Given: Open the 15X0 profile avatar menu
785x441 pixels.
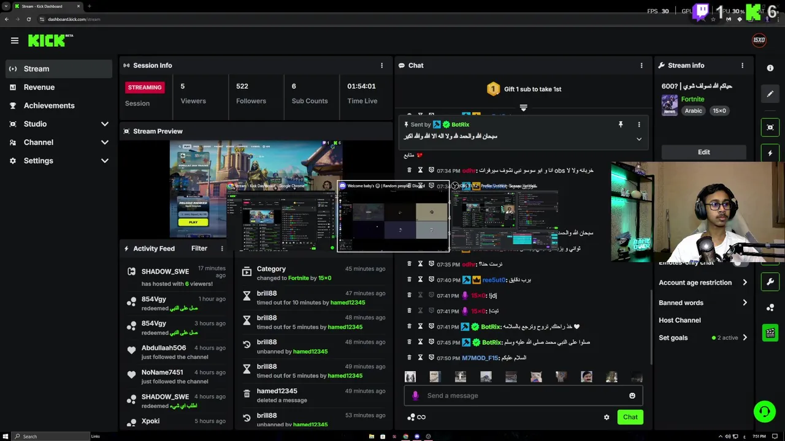Looking at the screenshot, I should 759,40.
